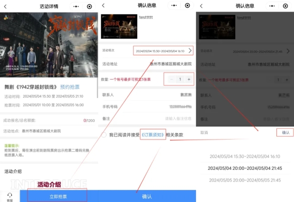Choose 2024/05/05 15:30 session option in picker
Screen dimensions: 294x202
click(244, 180)
